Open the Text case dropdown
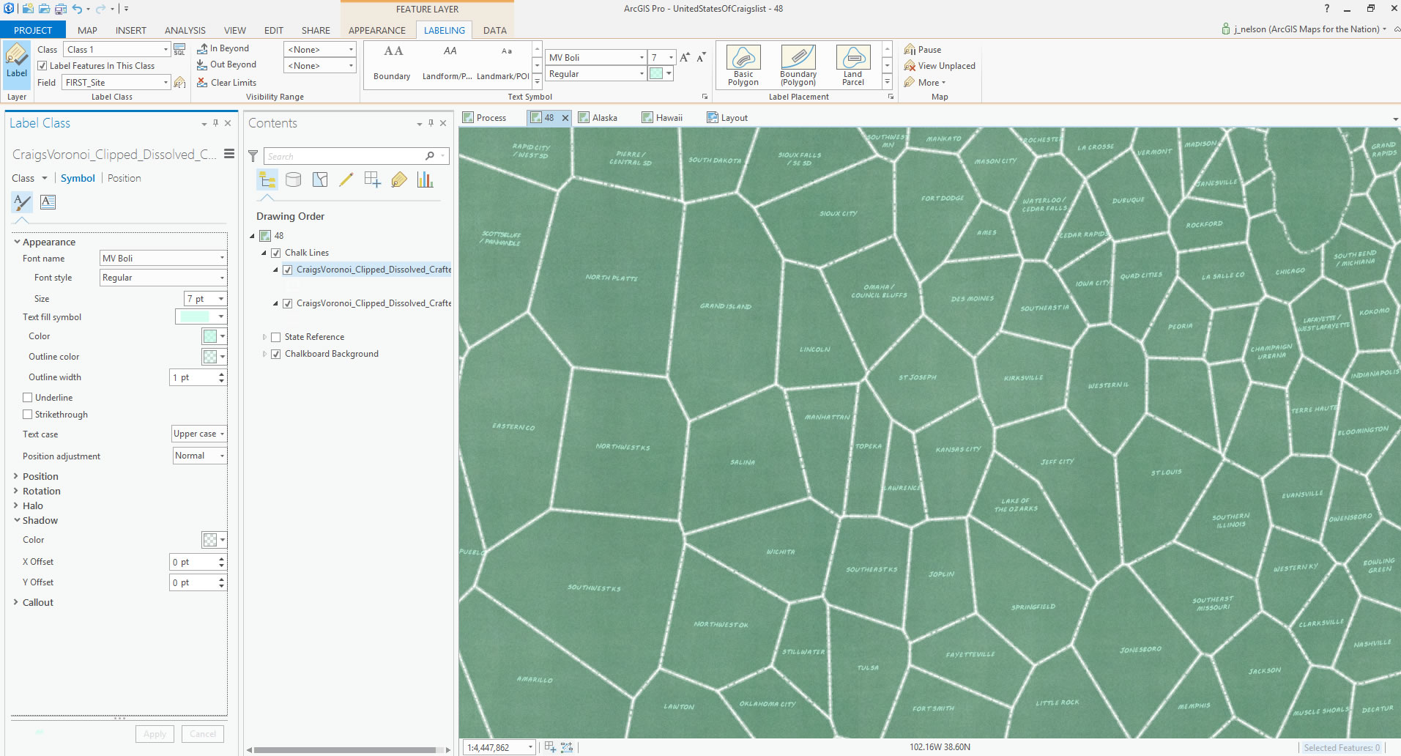 [198, 434]
